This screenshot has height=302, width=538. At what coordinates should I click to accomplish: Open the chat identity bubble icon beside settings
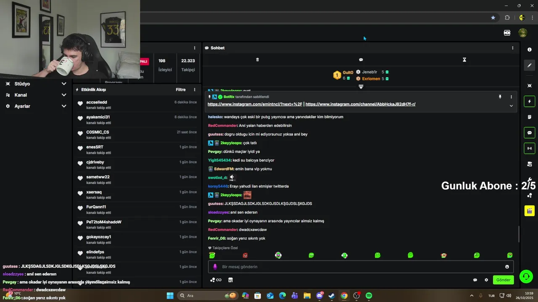coord(475,280)
